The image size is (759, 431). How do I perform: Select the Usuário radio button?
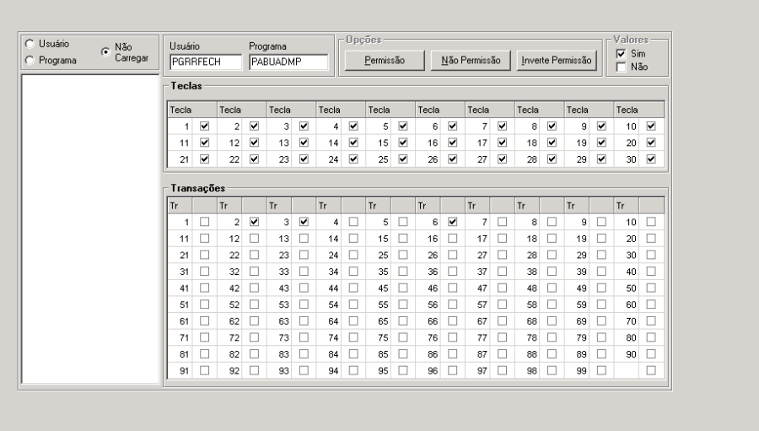30,43
